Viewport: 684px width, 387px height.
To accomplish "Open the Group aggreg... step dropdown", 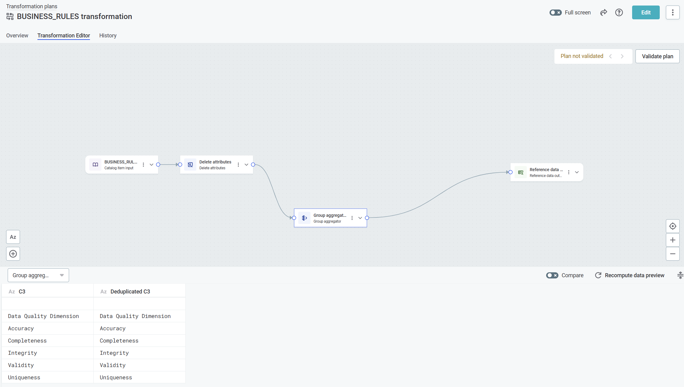I will 38,275.
